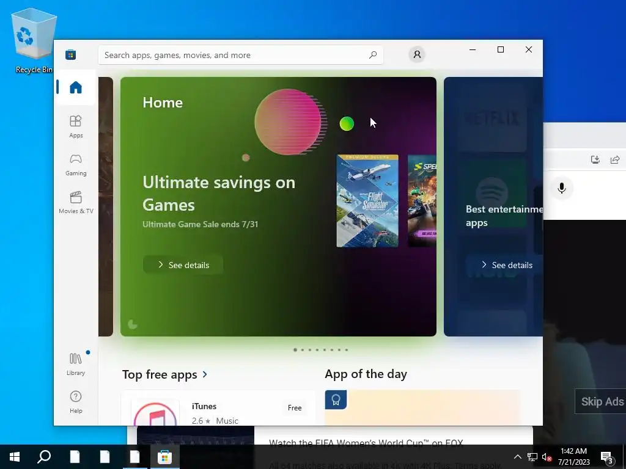Open the Apps section in the sidebar
This screenshot has width=626, height=469.
[x=76, y=126]
